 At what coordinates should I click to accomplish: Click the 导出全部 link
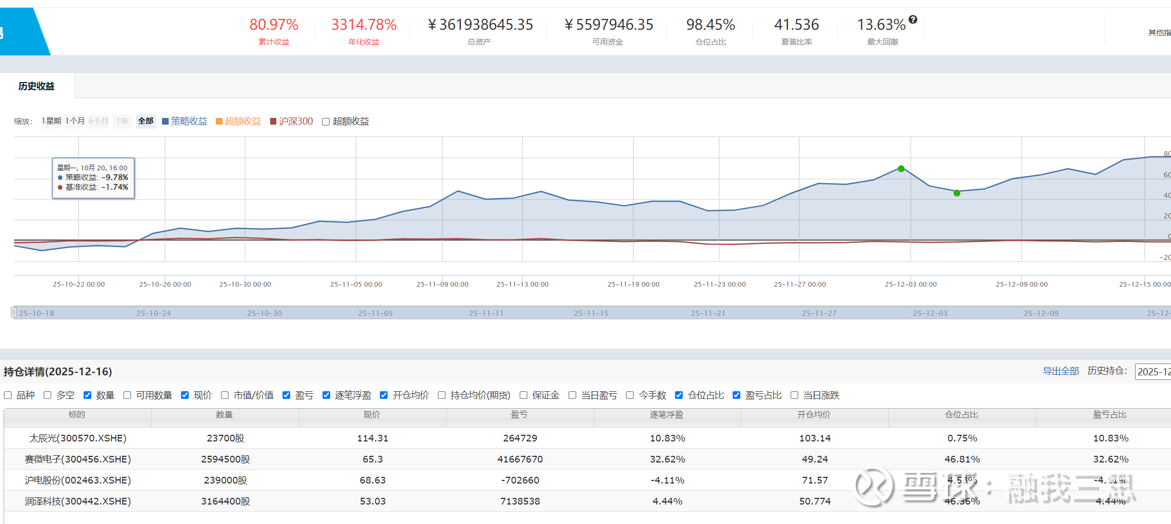point(1060,371)
